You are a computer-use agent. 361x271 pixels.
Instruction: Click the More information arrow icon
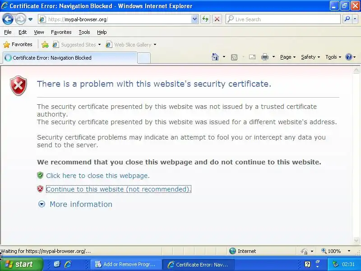tap(42, 204)
